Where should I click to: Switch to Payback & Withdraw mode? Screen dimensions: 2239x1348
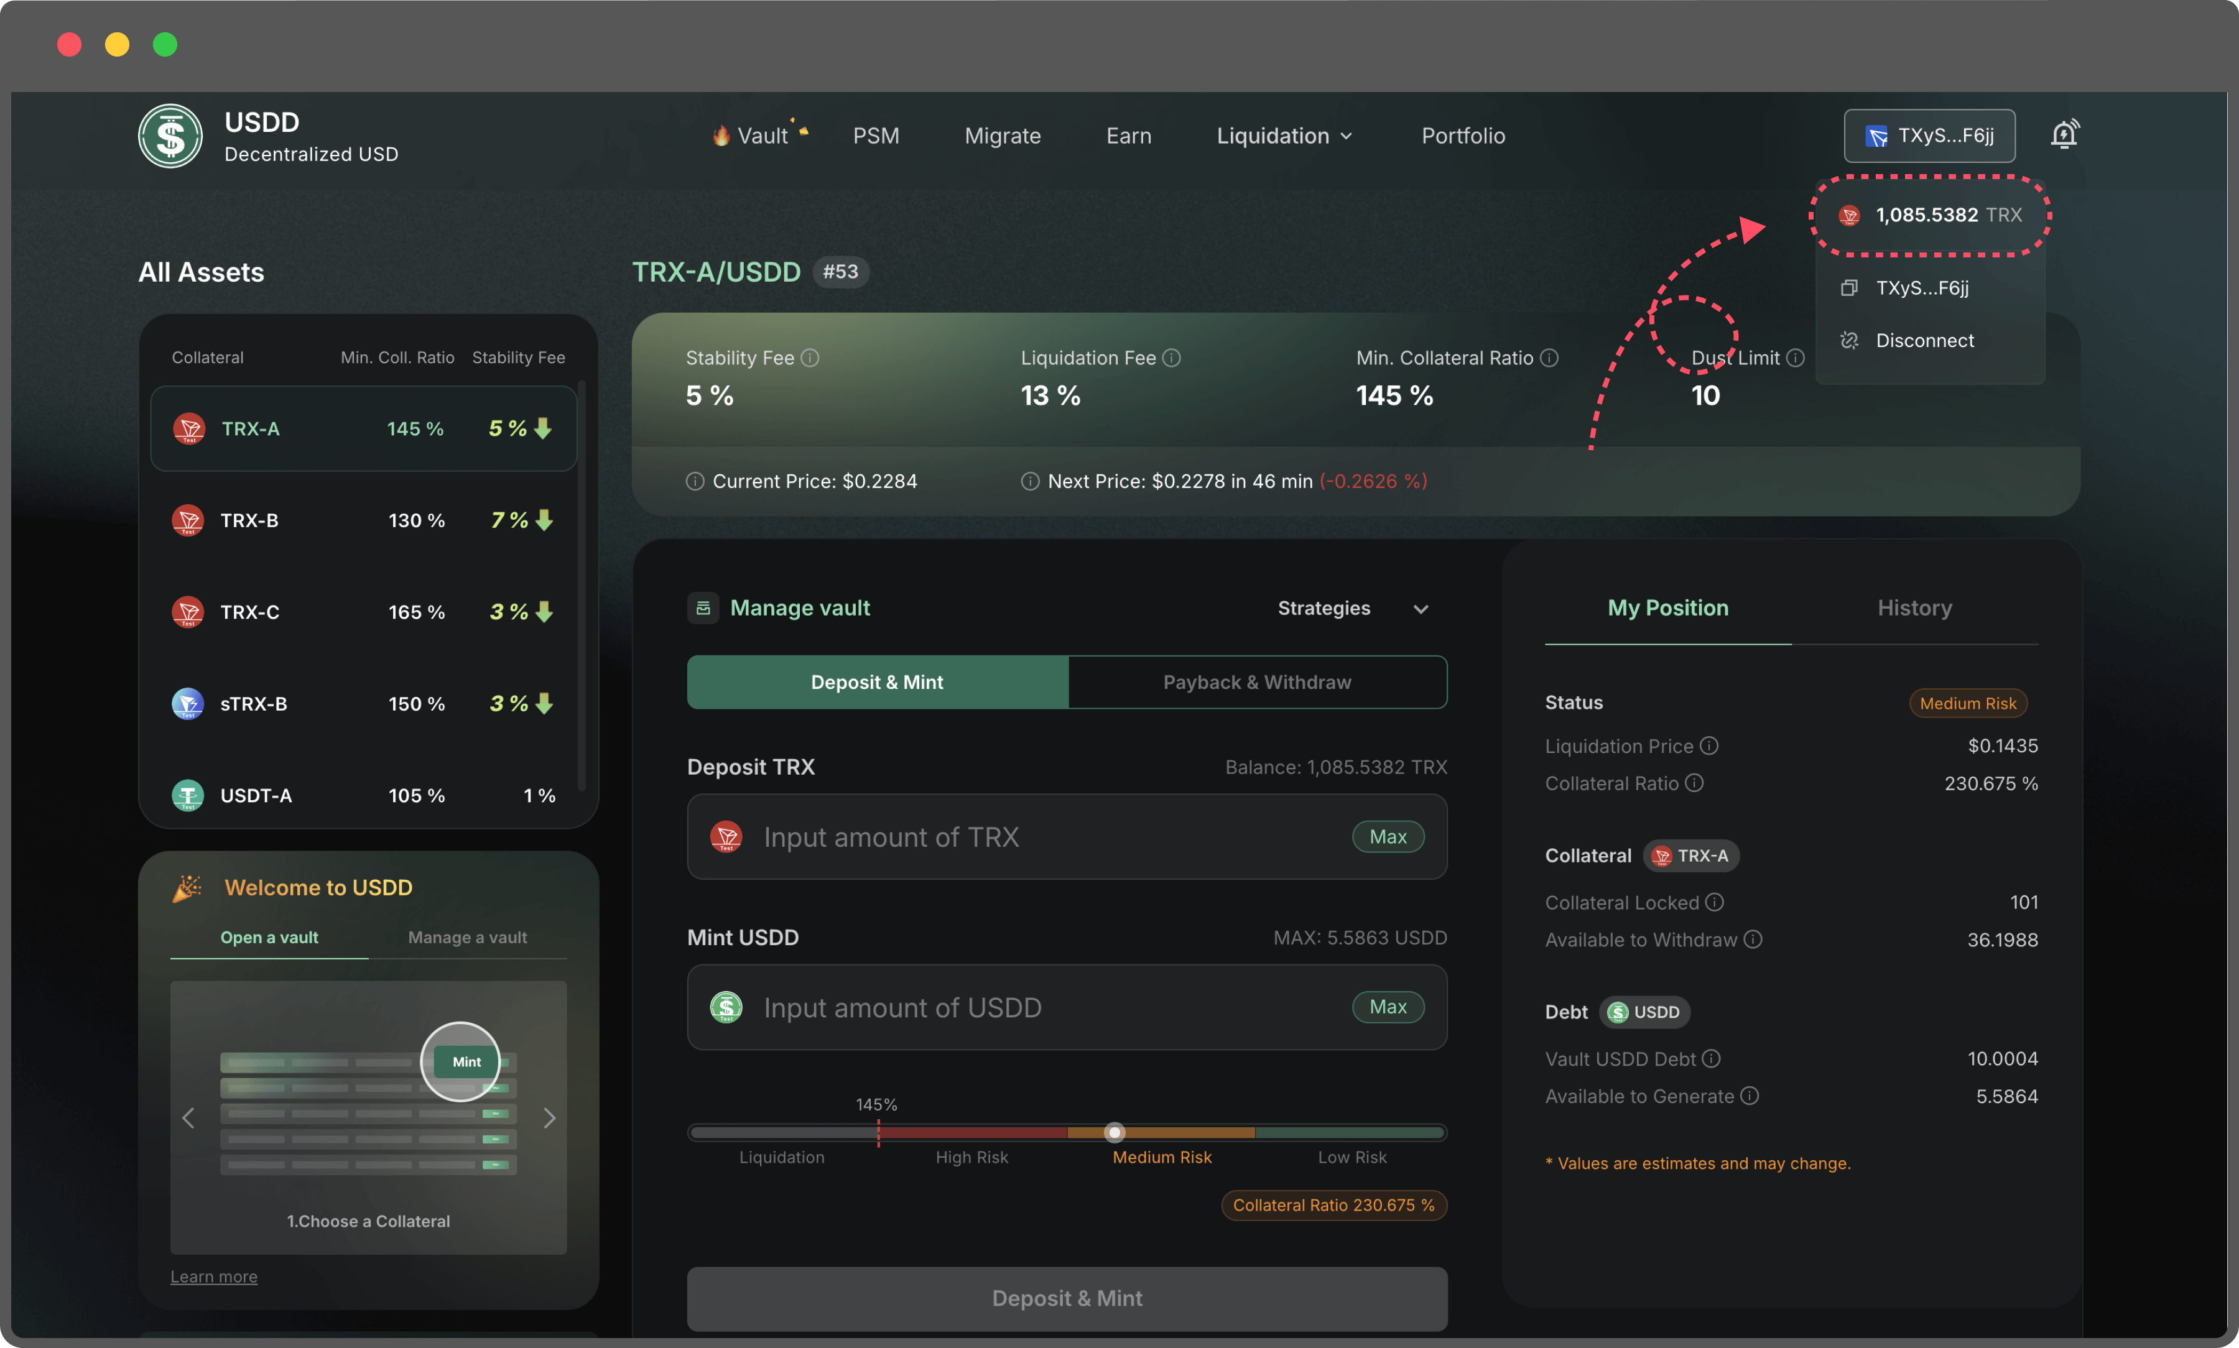[x=1256, y=682]
